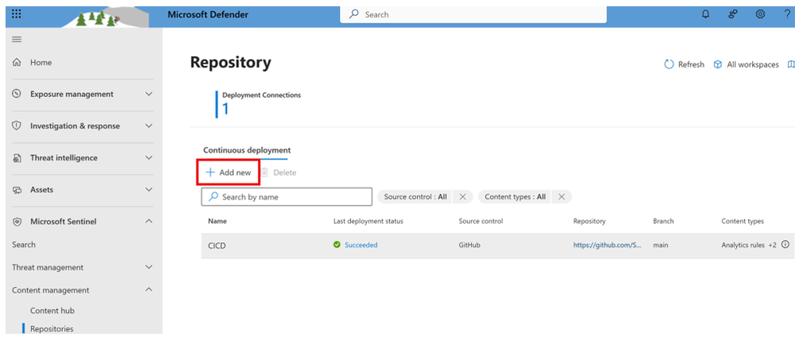795x337 pixels.
Task: Open the settings gear icon
Action: tap(760, 14)
